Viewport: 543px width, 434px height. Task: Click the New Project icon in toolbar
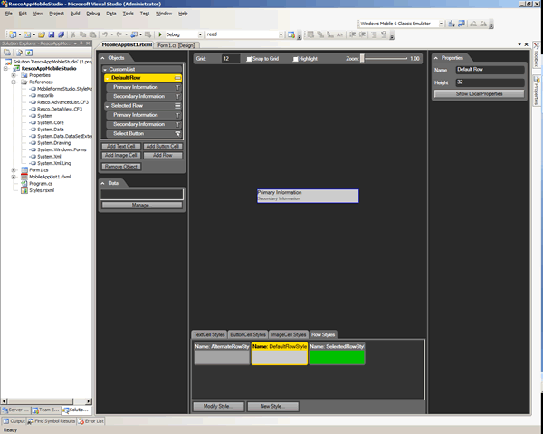pos(13,34)
